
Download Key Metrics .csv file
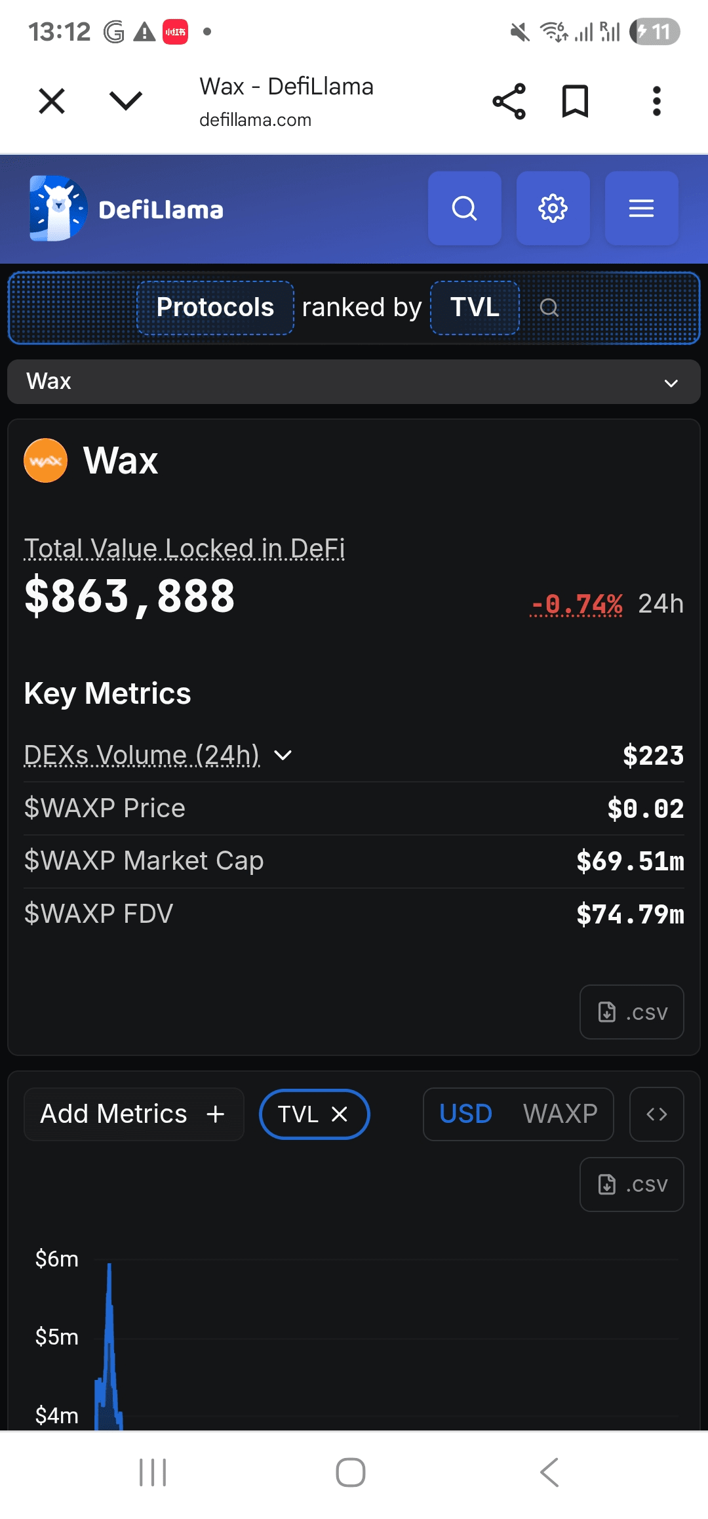pos(631,1012)
